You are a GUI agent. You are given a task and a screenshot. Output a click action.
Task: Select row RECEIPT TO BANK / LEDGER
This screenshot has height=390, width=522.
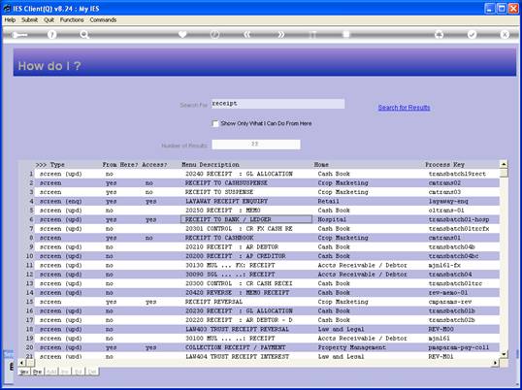point(267,219)
